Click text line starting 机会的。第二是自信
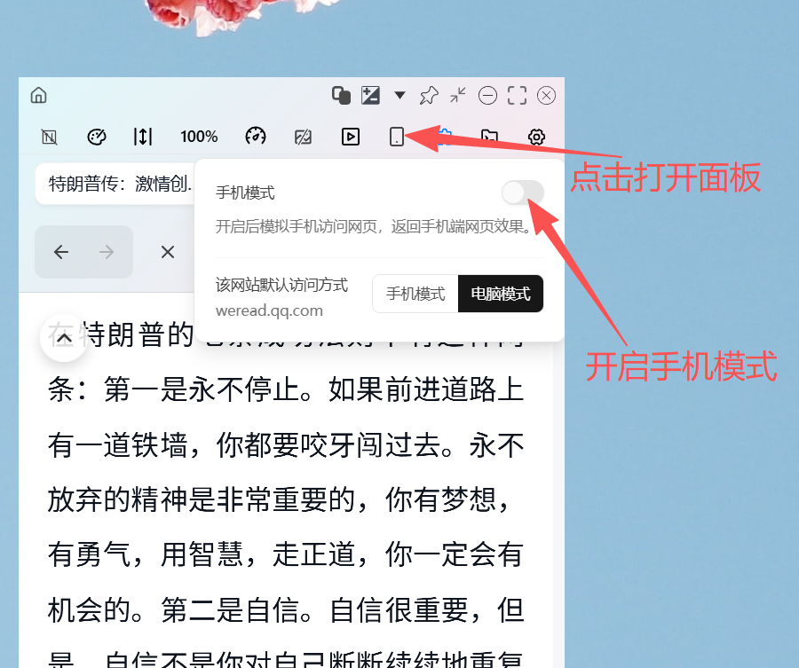Viewport: 799px width, 668px height. (x=286, y=610)
